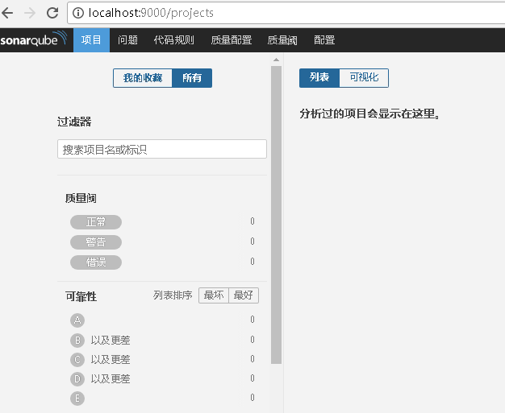Filter by 错误 quality gate
Viewport: 505px width, 413px height.
(96, 262)
